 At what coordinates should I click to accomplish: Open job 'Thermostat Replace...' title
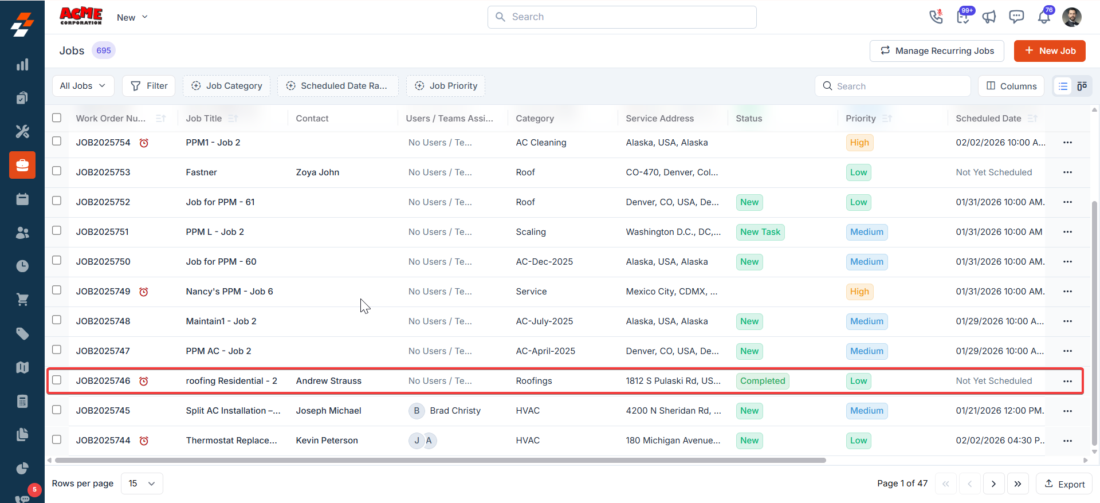point(231,441)
